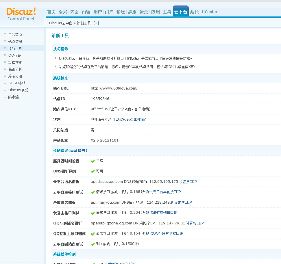Open the 首页 top menu
This screenshot has height=264, width=281.
51,12
